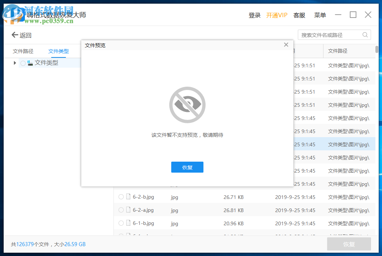Close the 文件预览 preview dialog

point(286,45)
